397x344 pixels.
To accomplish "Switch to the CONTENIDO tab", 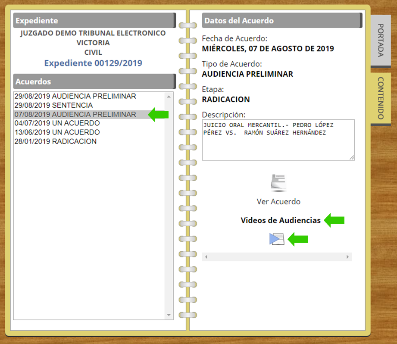I will (381, 98).
